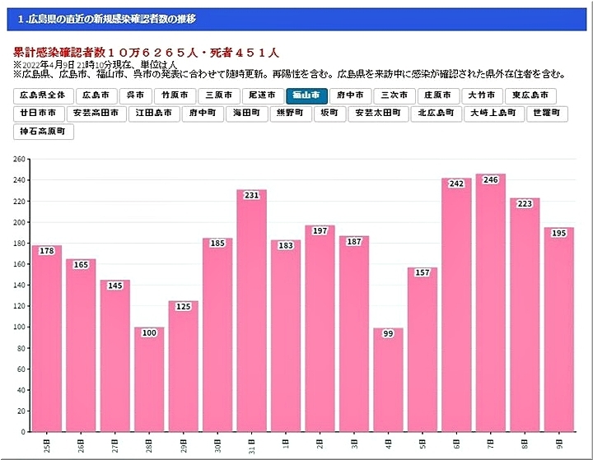Choose 海田町 town button

(246, 113)
